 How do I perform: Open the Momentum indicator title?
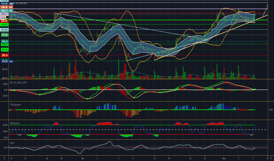[15, 123]
